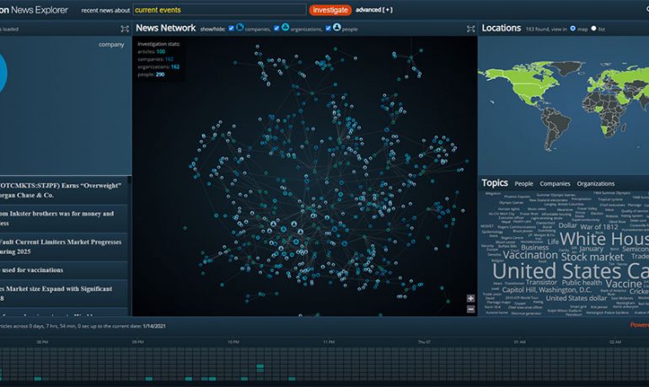Select the Dollar topic word
Viewport: 649px width, 387px height.
[567, 225]
